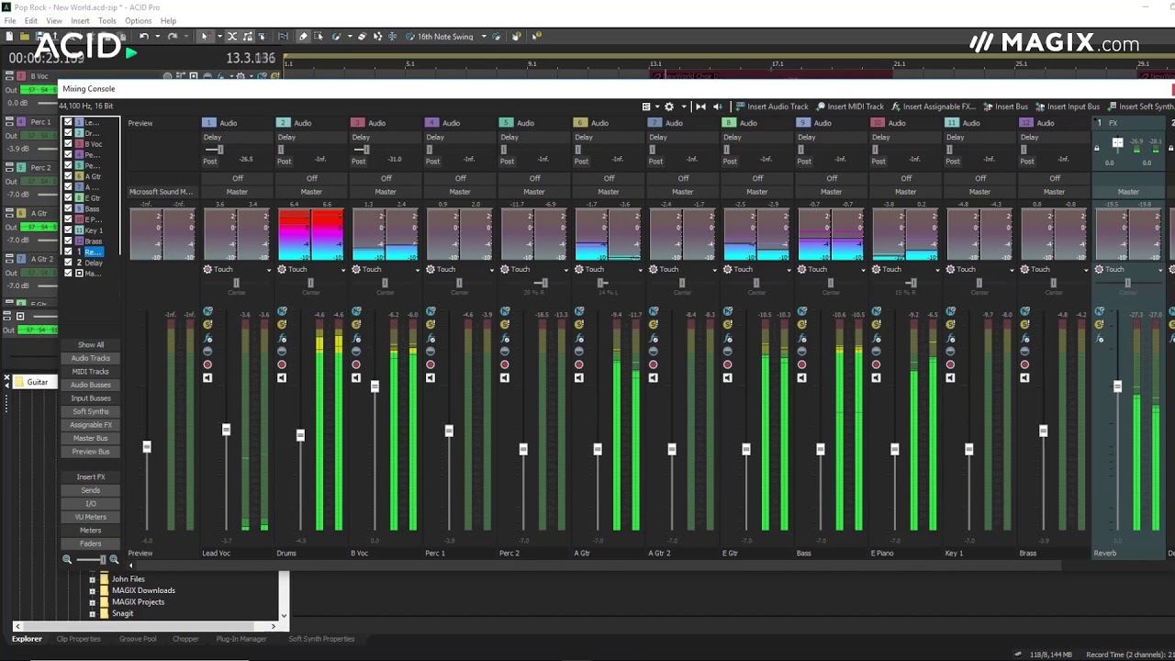
Task: Click Insert Bus in the console toolbar
Action: click(x=1006, y=106)
